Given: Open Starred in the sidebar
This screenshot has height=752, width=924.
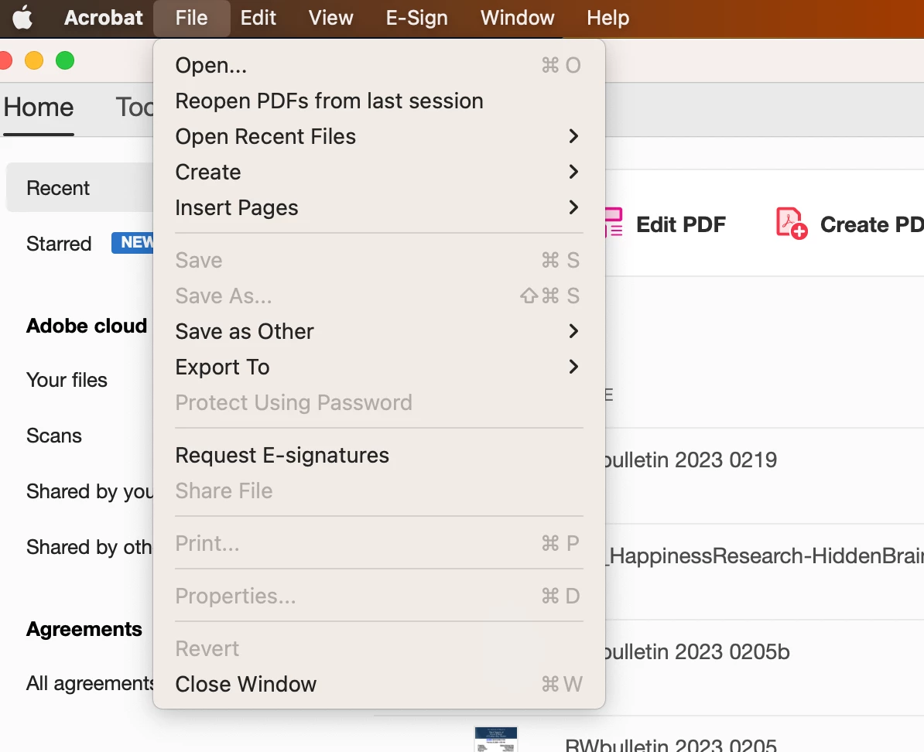Looking at the screenshot, I should tap(59, 244).
